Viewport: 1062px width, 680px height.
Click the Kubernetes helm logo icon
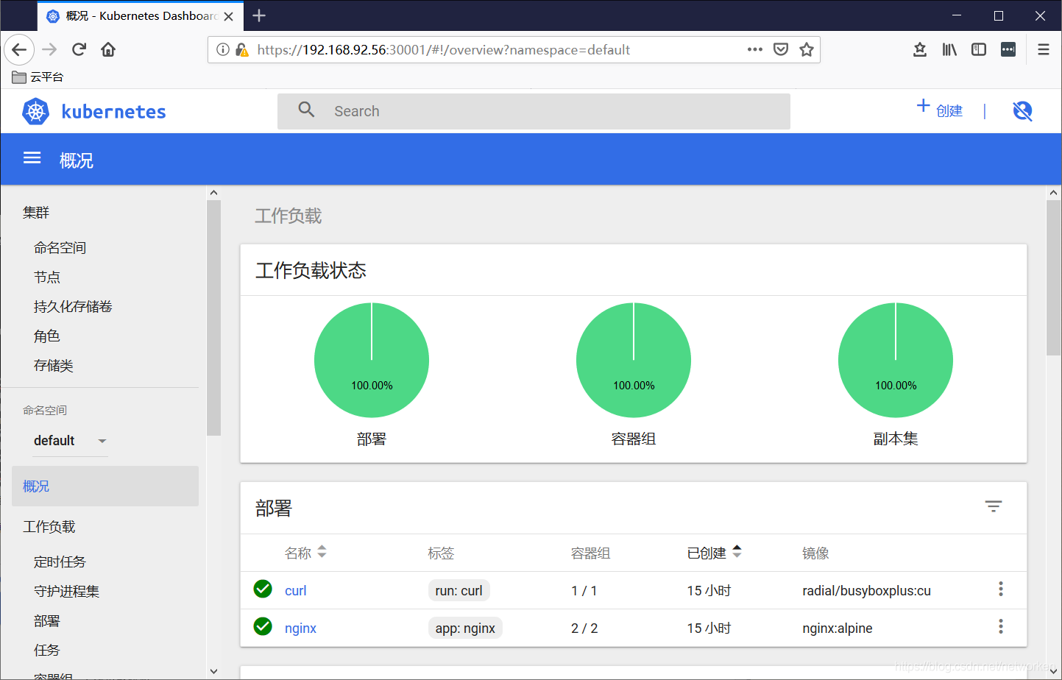35,111
